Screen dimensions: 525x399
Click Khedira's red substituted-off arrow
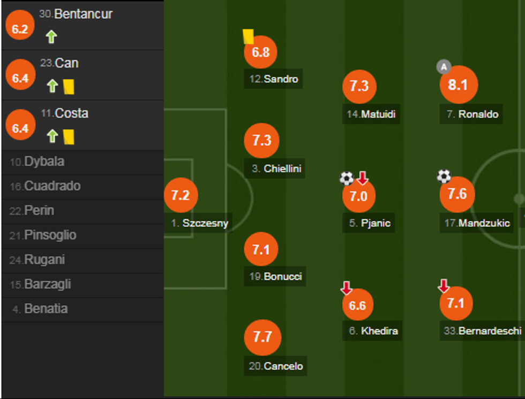[x=347, y=289]
